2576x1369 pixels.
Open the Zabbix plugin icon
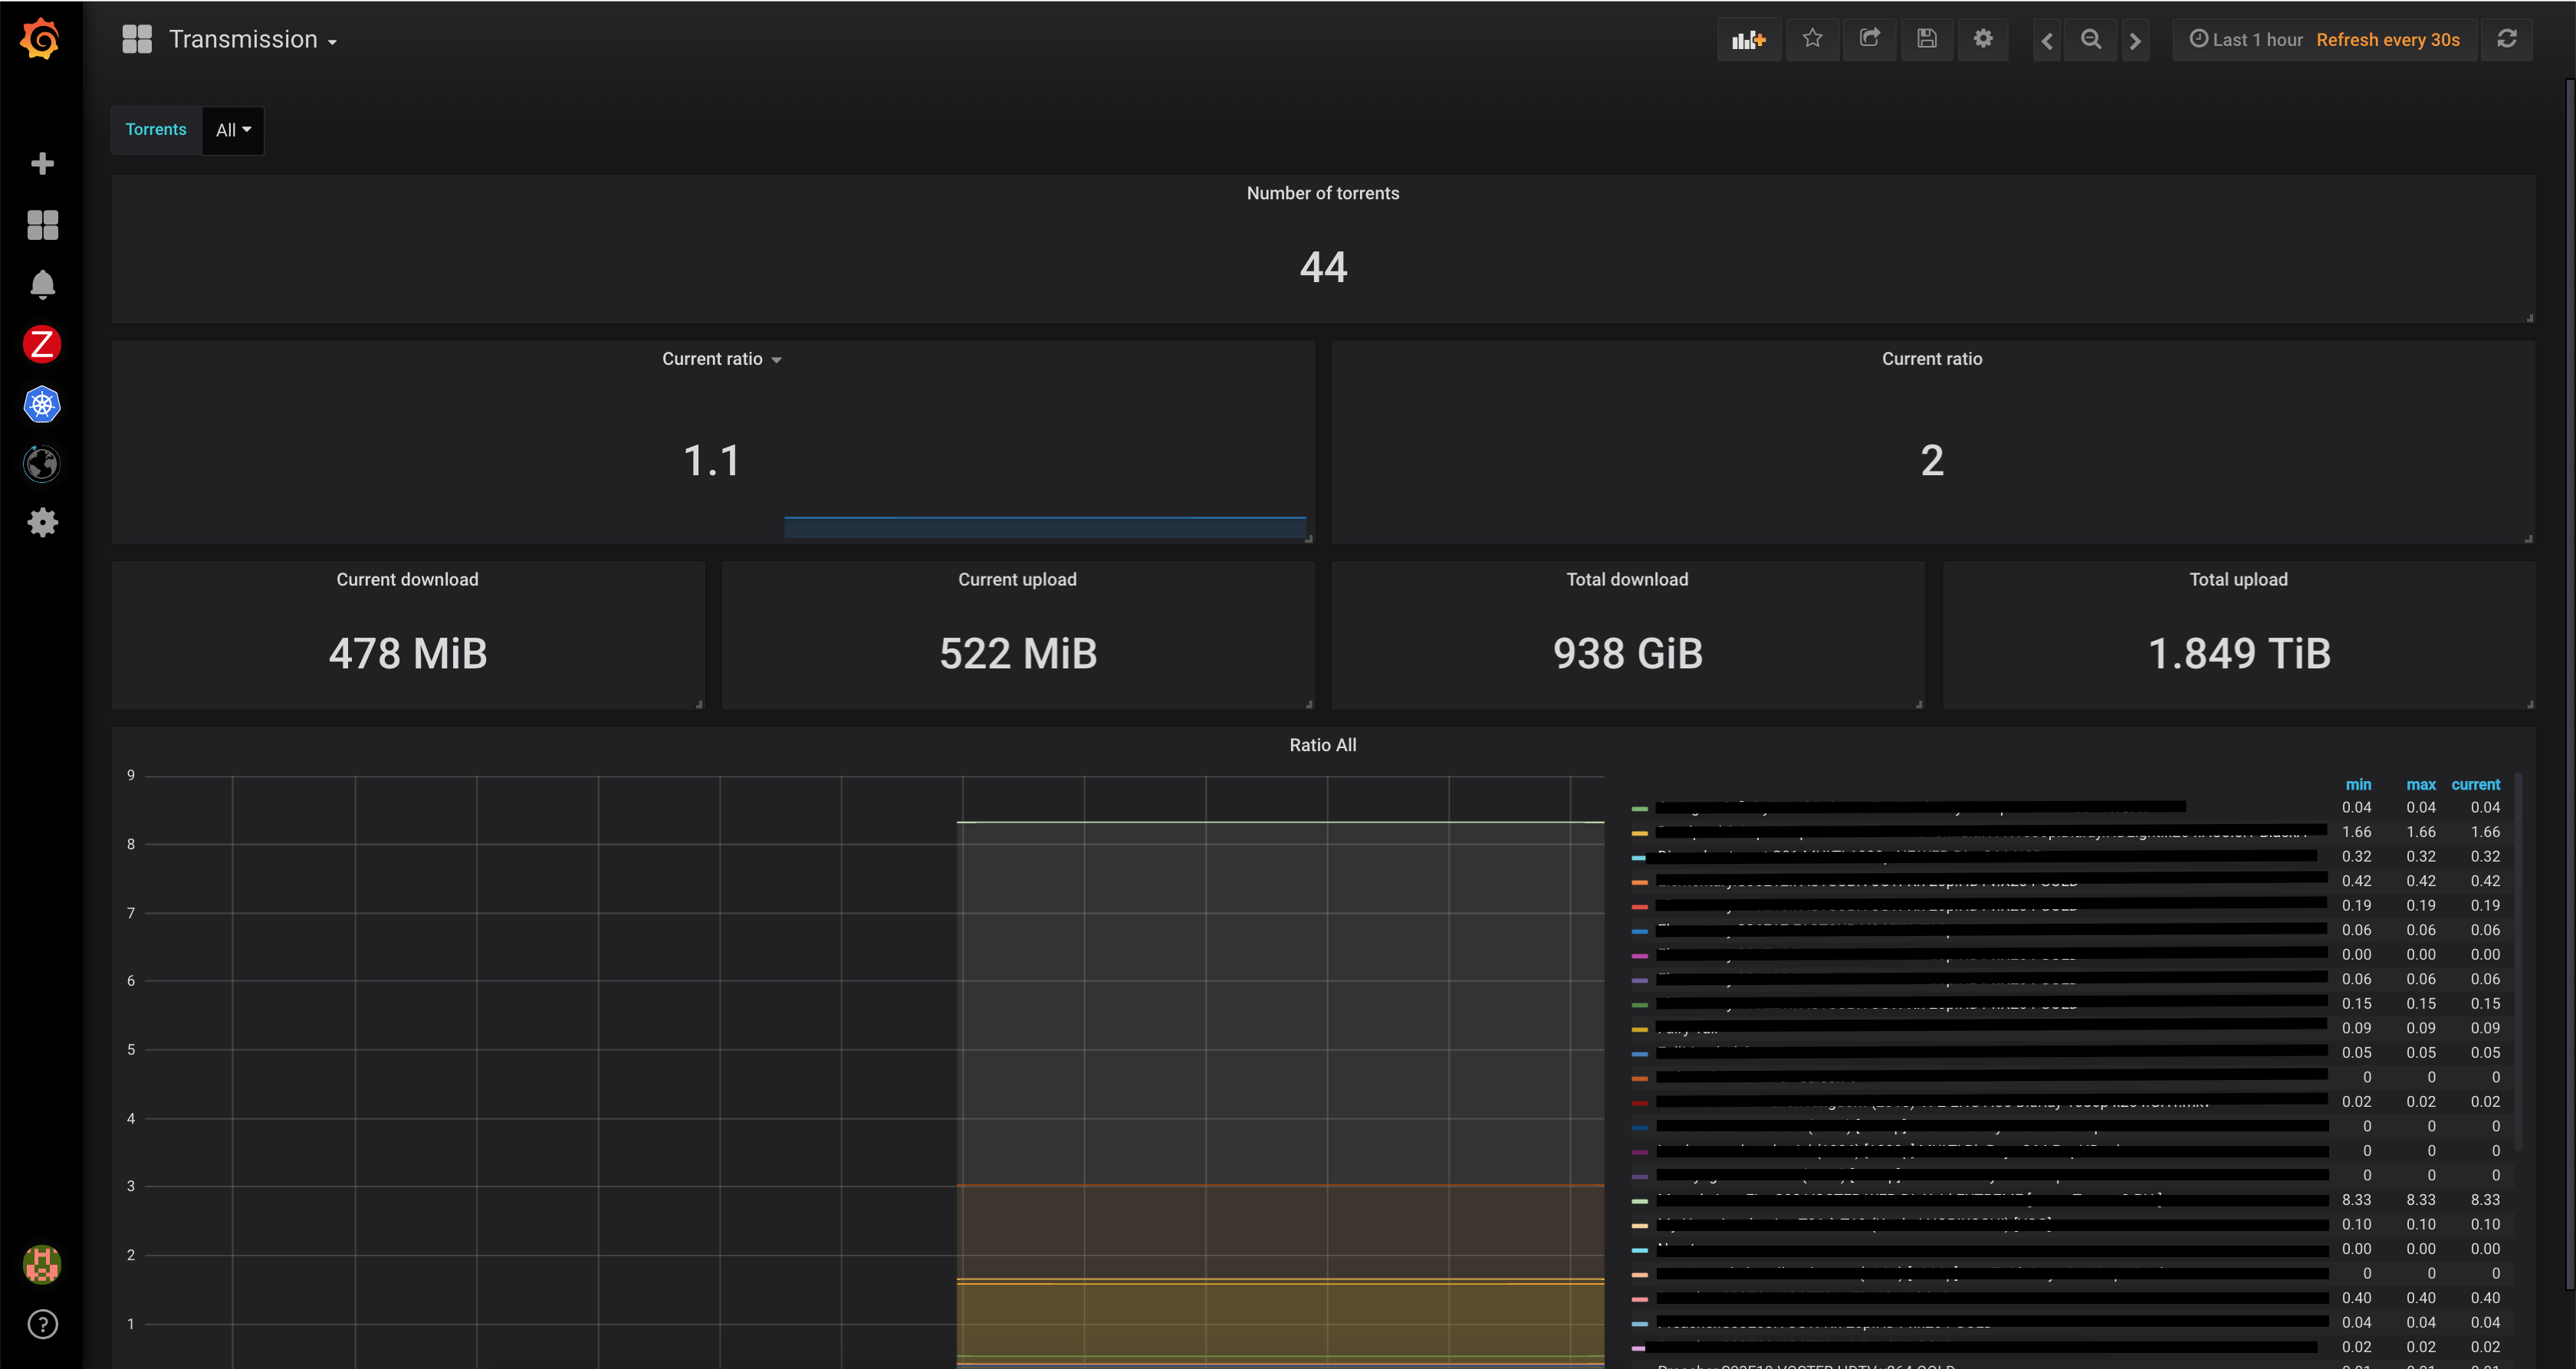click(42, 345)
